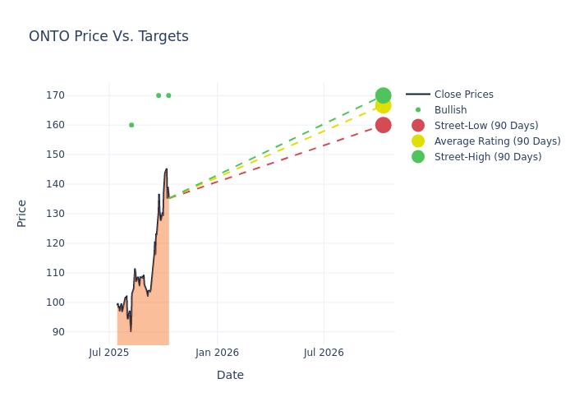Click the Jul 2026 x-axis tick label

(324, 353)
